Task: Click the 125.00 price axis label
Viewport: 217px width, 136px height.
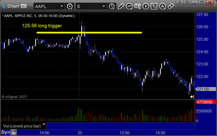Action: [x=202, y=39]
